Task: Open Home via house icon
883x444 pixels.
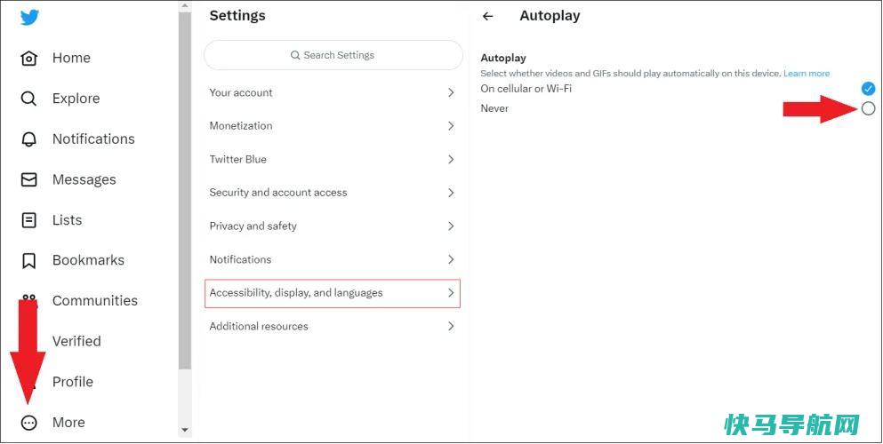Action: 28,58
